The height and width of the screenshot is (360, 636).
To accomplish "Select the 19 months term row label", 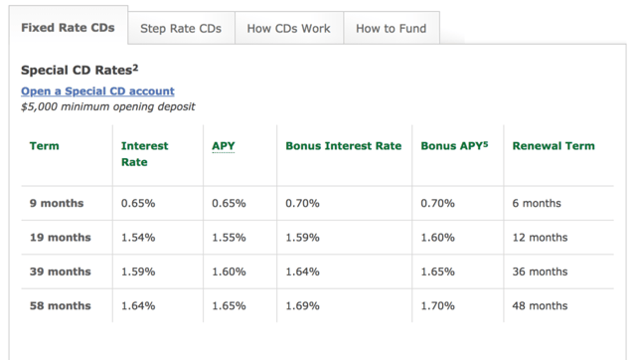I will [x=60, y=238].
